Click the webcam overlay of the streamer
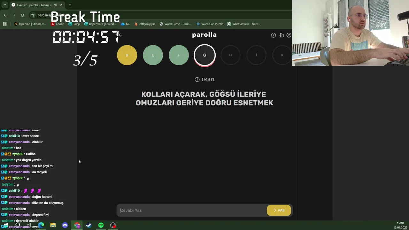This screenshot has height=230, width=409. click(351, 33)
